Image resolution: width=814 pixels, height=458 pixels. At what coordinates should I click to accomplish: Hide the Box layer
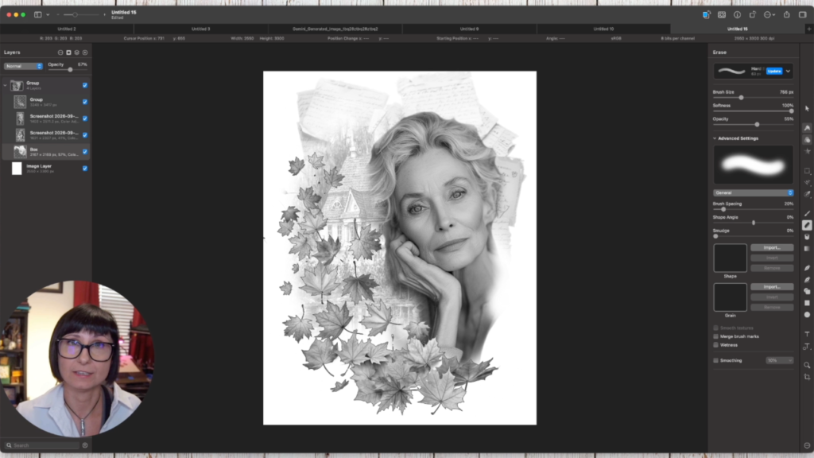click(85, 152)
